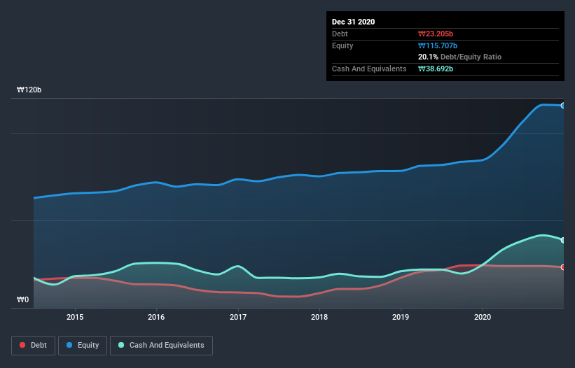Click the 2016 x-axis label
The width and height of the screenshot is (575, 368).
(156, 317)
